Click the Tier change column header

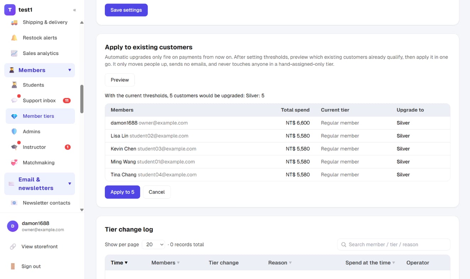(x=224, y=263)
